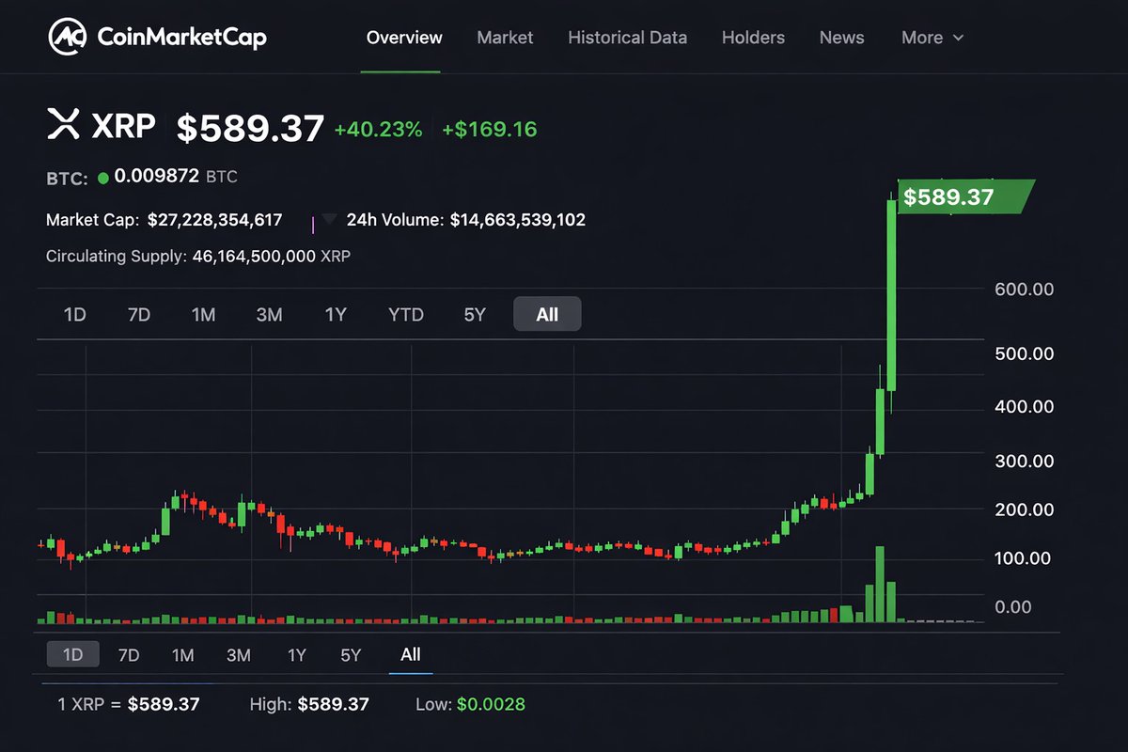Switch to the Market tab
This screenshot has height=752, width=1128.
(x=505, y=38)
